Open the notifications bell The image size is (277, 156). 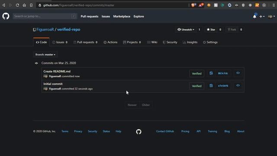pyautogui.click(x=254, y=16)
